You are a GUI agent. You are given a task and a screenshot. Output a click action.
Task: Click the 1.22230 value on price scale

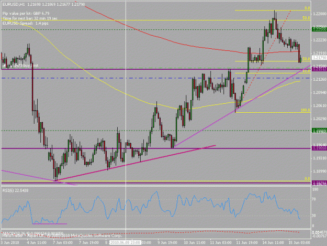pos(320,40)
